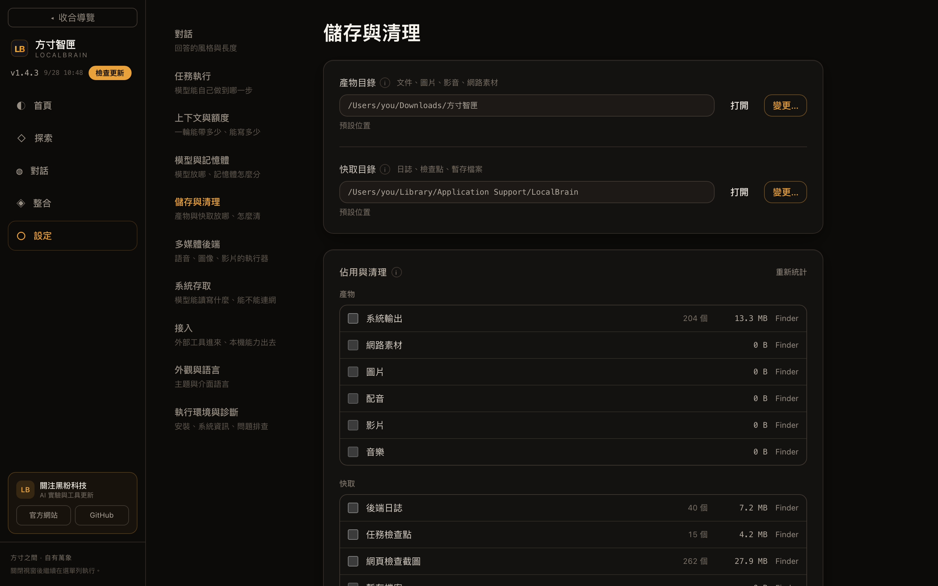Open 後端日誌 folder in Finder
Image resolution: width=938 pixels, height=586 pixels.
pyautogui.click(x=787, y=508)
